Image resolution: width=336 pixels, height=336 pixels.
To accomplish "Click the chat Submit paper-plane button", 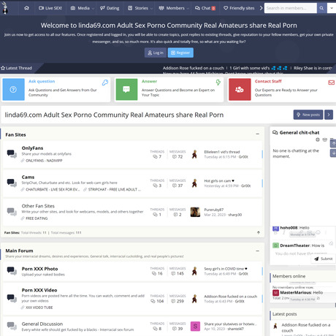I will pyautogui.click(x=324, y=259).
